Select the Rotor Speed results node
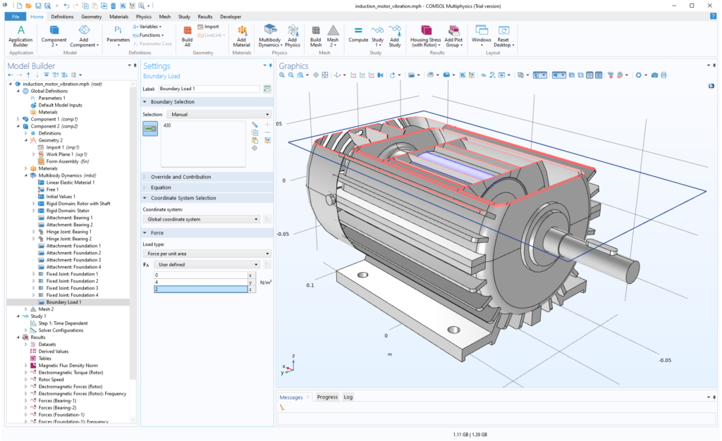 (51, 380)
